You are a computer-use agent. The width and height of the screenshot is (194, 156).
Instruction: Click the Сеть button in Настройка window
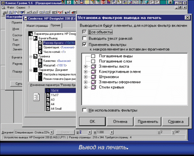click(x=16, y=84)
